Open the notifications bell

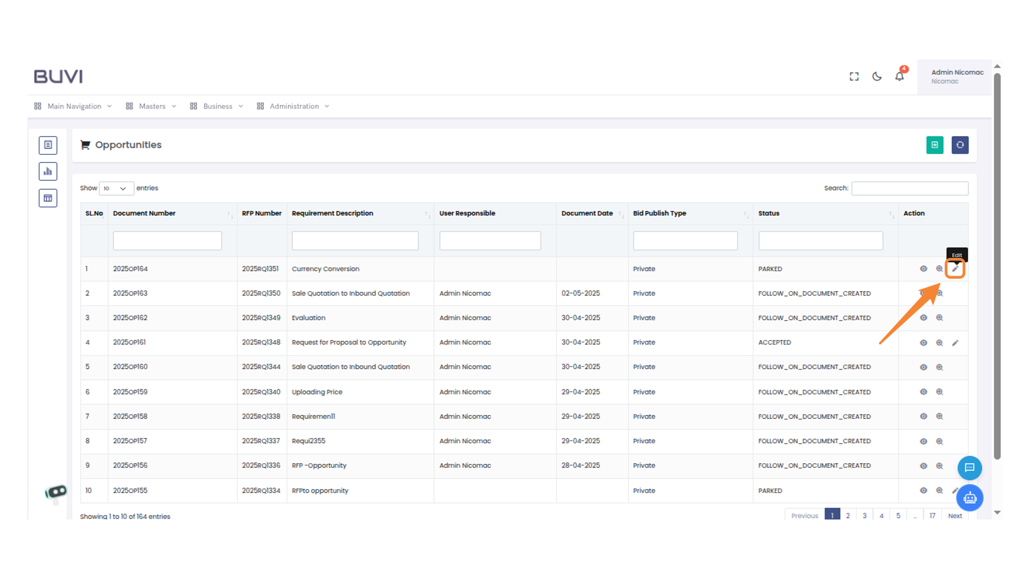click(x=900, y=76)
